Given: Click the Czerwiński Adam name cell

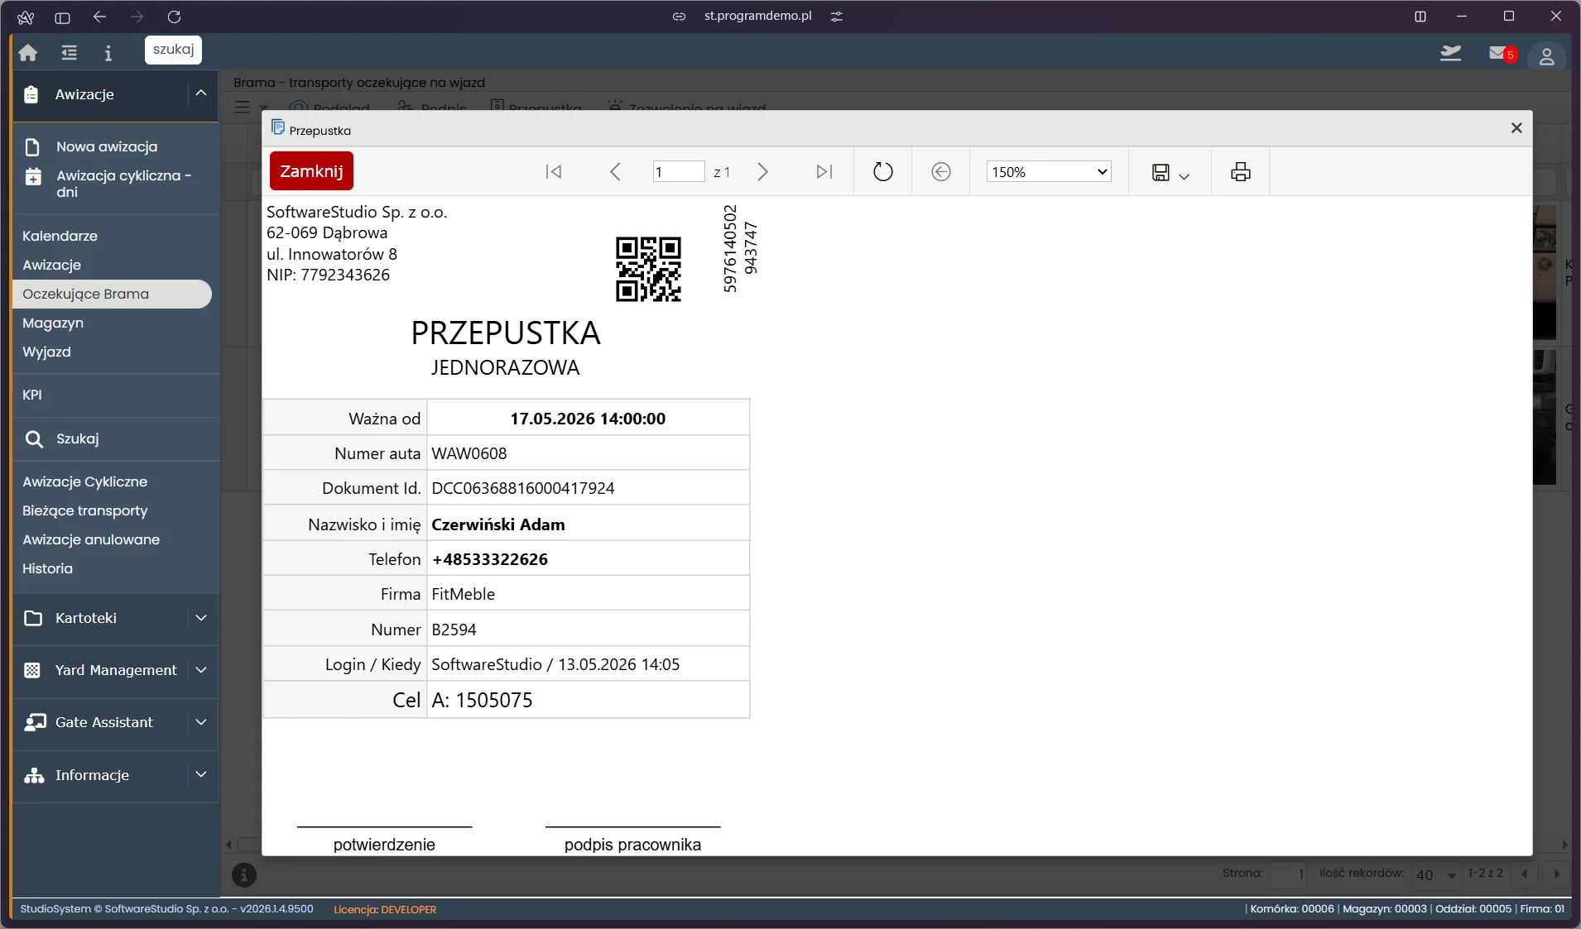Looking at the screenshot, I should [588, 524].
